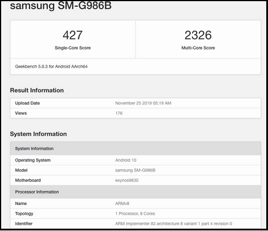The height and width of the screenshot is (231, 268).
Task: Click the ARM implementer identifier value
Action: coord(173,223)
